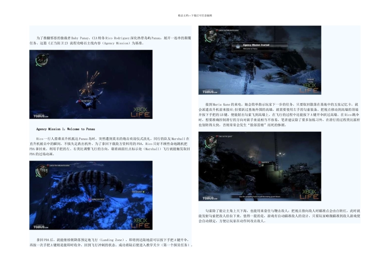Click the paragraph starting '勾索除了能让主角上天下海'
The width and height of the screenshot is (390, 276).
[x=279, y=216]
